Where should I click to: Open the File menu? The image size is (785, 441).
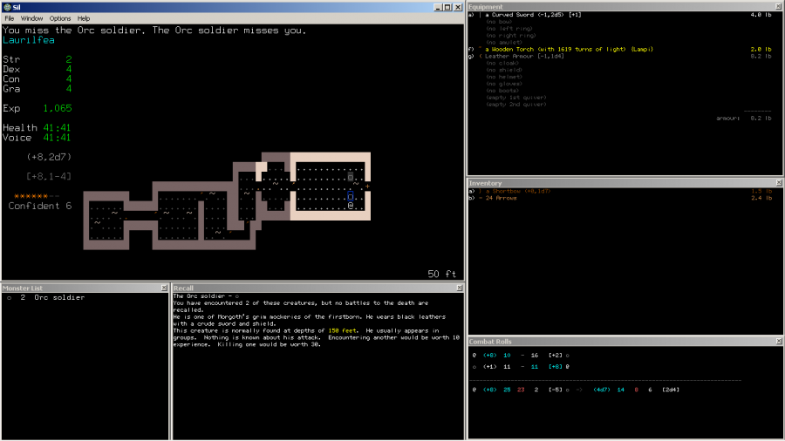pos(10,18)
